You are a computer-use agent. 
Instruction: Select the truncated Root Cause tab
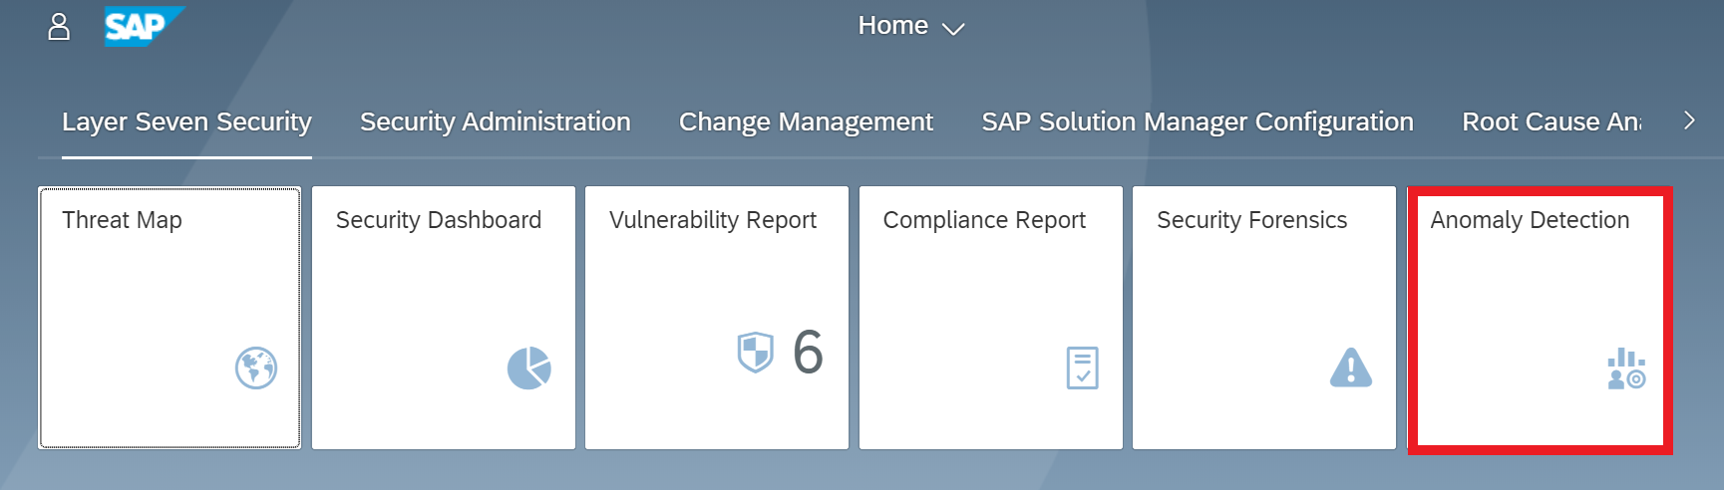click(1551, 122)
